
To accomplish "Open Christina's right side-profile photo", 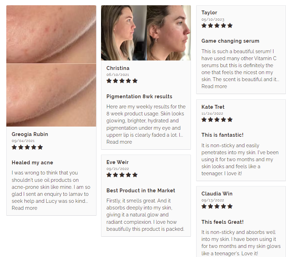I will tap(169, 33).
